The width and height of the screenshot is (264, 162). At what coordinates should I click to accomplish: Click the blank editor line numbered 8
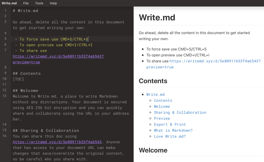[x=72, y=67]
